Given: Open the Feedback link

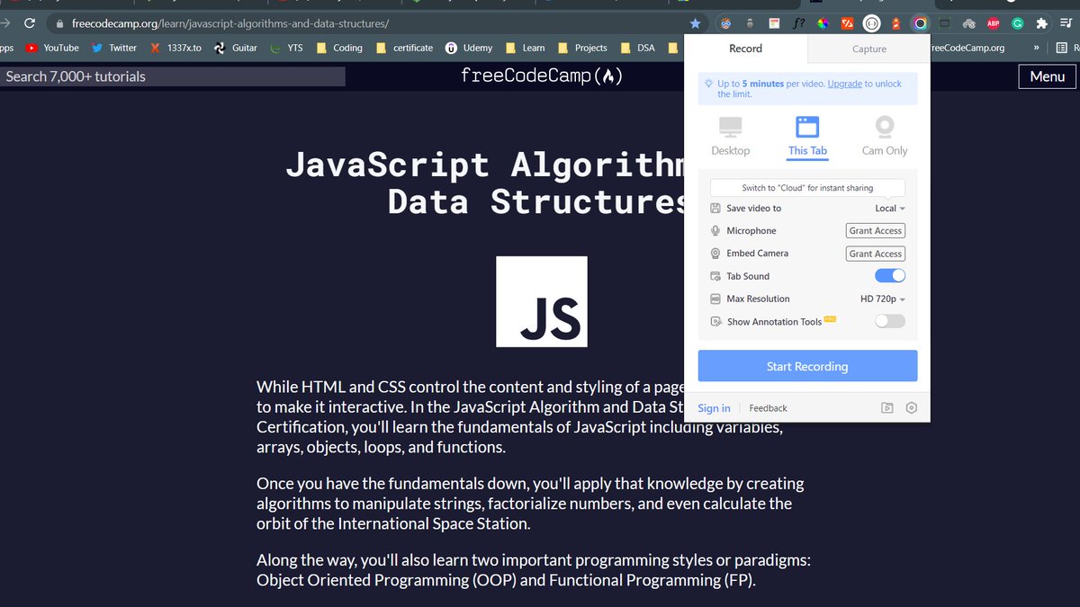Looking at the screenshot, I should [768, 408].
